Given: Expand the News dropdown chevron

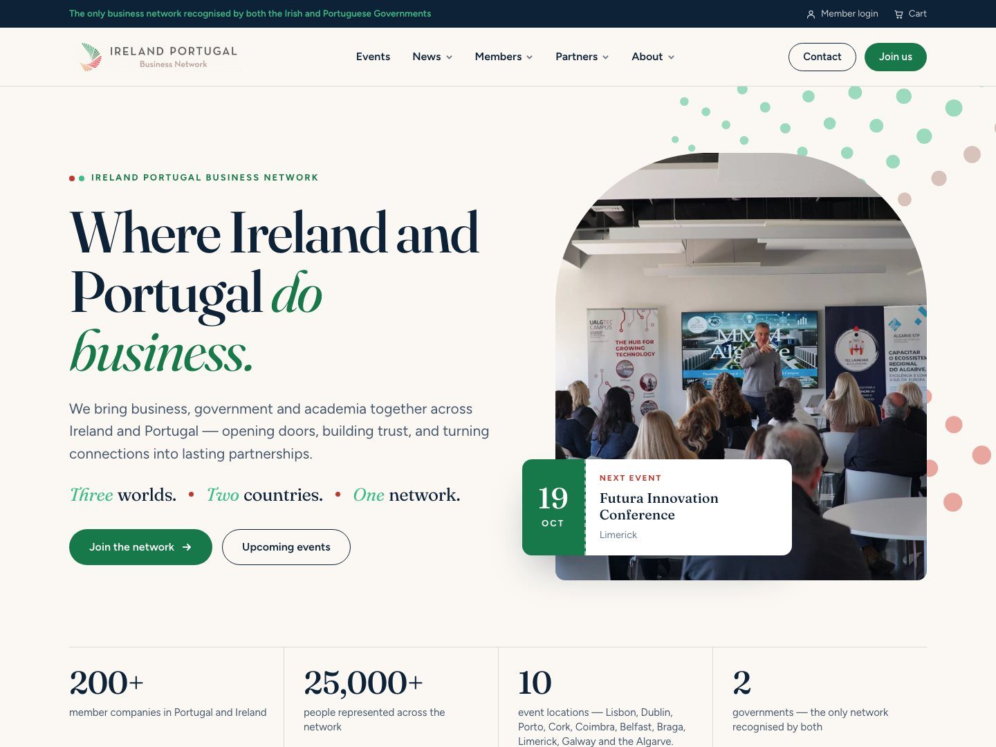Looking at the screenshot, I should pos(449,57).
